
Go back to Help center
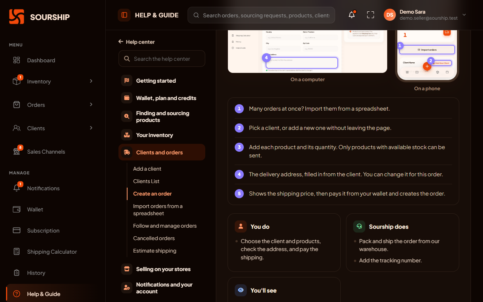tap(137, 42)
